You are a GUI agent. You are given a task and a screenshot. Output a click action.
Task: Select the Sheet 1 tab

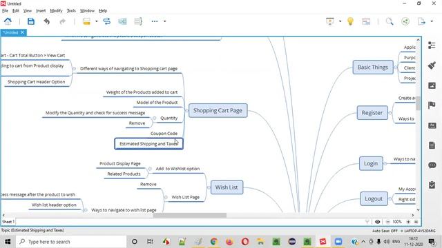(x=8, y=222)
